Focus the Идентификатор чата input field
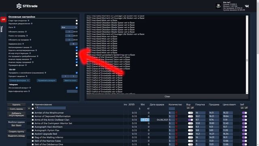Screen dimensions: 259x146 [72, 91]
